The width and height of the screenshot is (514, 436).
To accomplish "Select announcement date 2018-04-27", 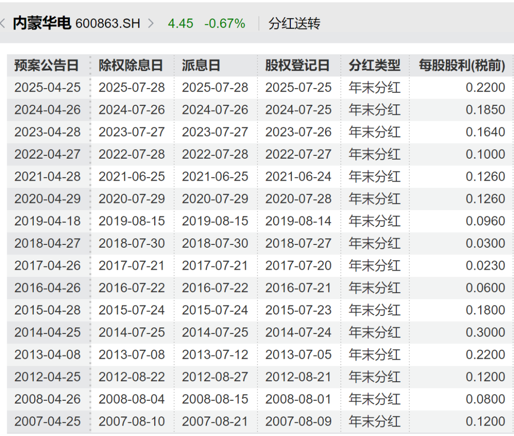I will pyautogui.click(x=48, y=243).
